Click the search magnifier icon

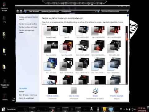click(128, 11)
